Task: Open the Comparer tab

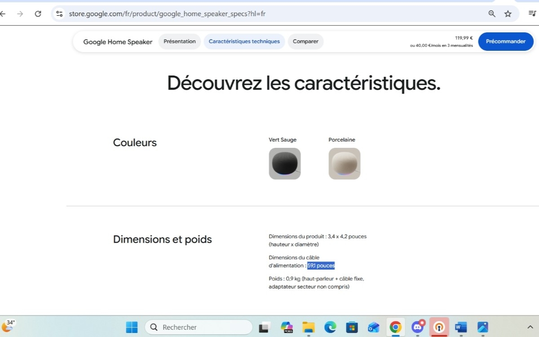Action: 305,41
